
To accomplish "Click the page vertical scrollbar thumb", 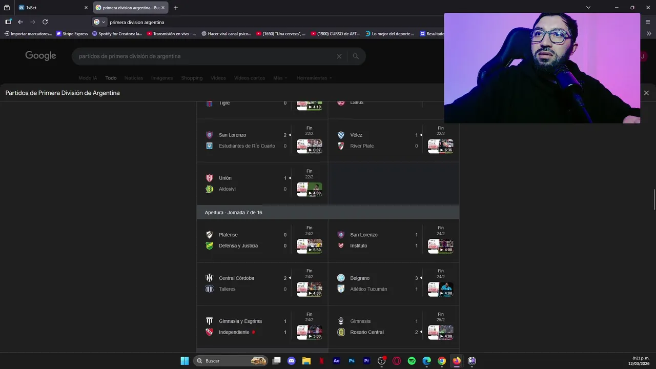I will click(654, 199).
